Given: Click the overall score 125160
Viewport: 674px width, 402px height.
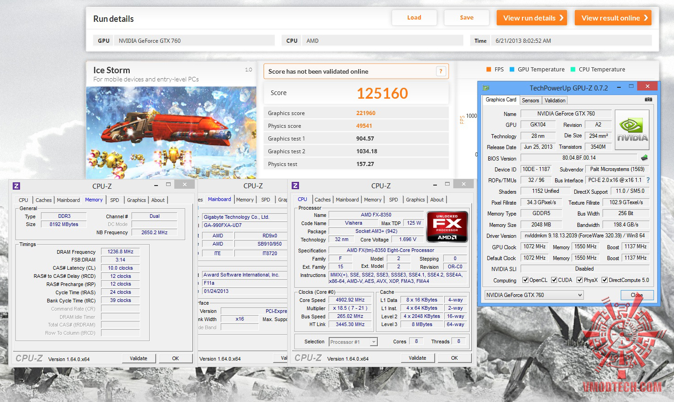Looking at the screenshot, I should (382, 93).
